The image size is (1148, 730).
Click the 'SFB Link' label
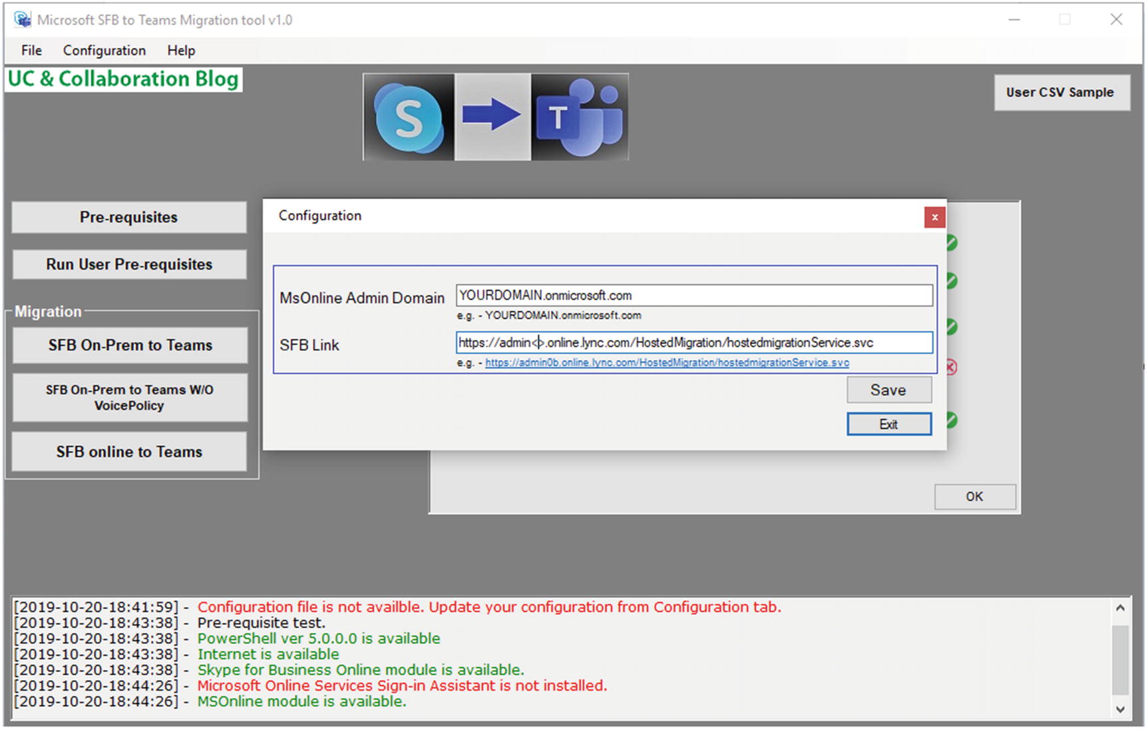click(309, 345)
